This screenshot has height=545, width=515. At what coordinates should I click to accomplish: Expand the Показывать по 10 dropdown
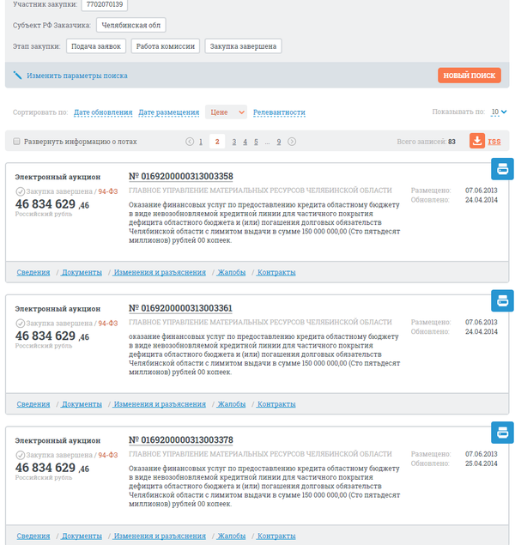pyautogui.click(x=499, y=112)
